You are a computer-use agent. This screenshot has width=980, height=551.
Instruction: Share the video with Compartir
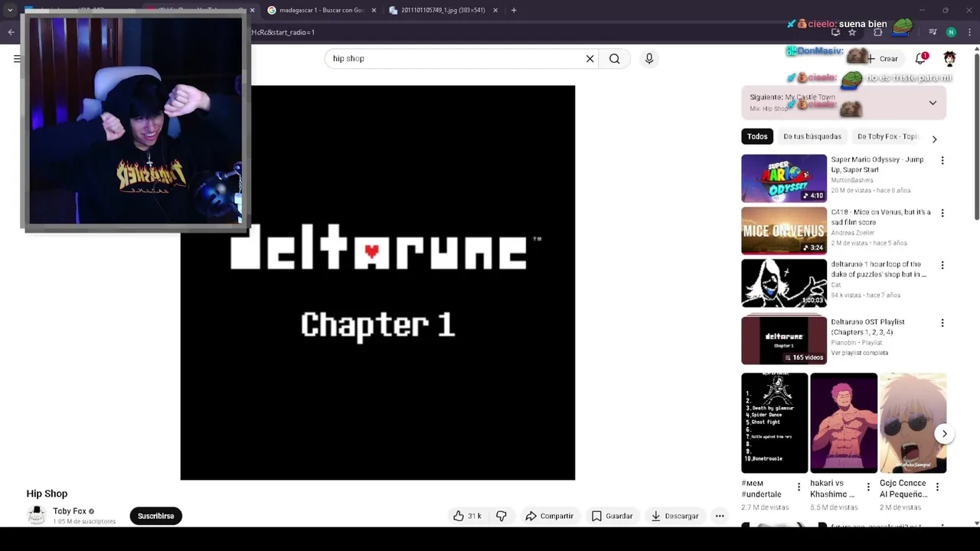point(549,516)
